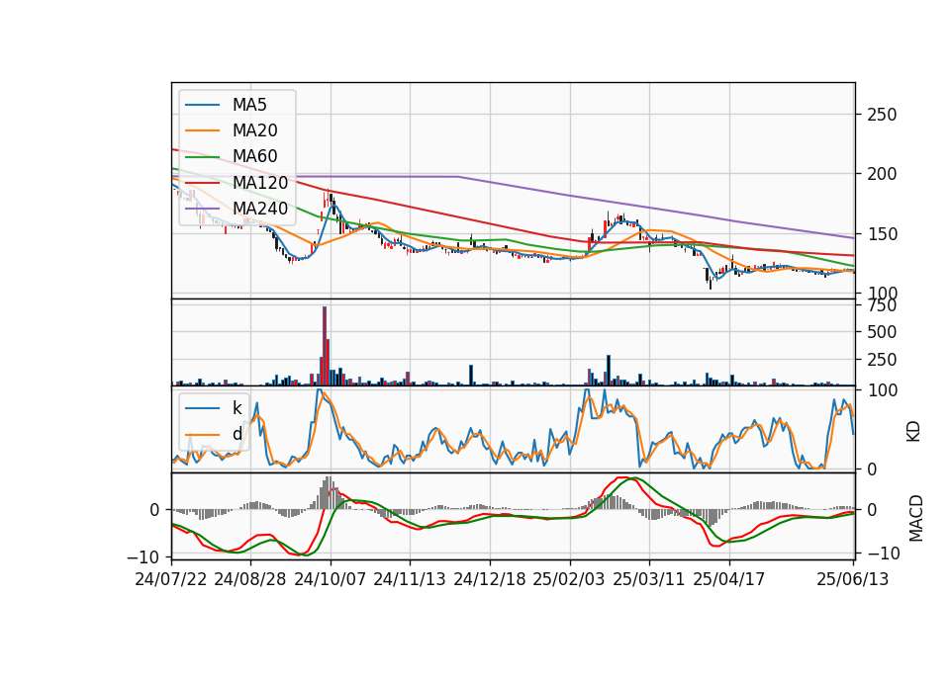This screenshot has width=950, height=682.
Task: Click the 250 price axis label
Action: click(x=882, y=115)
